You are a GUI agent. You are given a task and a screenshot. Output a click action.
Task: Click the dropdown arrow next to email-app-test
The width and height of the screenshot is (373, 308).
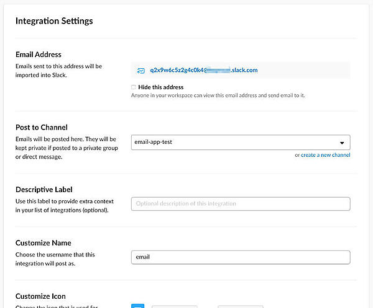point(342,142)
